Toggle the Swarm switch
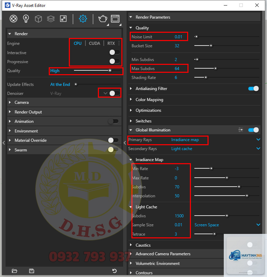 click(x=113, y=150)
